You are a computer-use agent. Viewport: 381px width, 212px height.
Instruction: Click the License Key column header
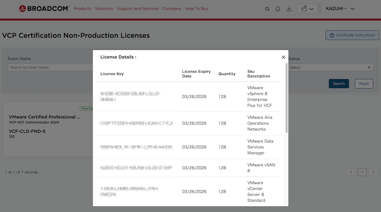112,74
